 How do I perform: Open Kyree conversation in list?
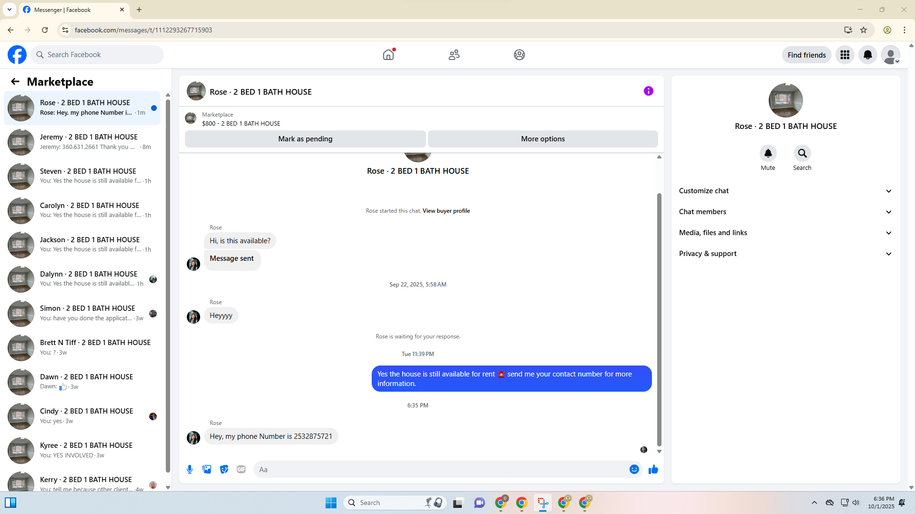[x=82, y=451]
